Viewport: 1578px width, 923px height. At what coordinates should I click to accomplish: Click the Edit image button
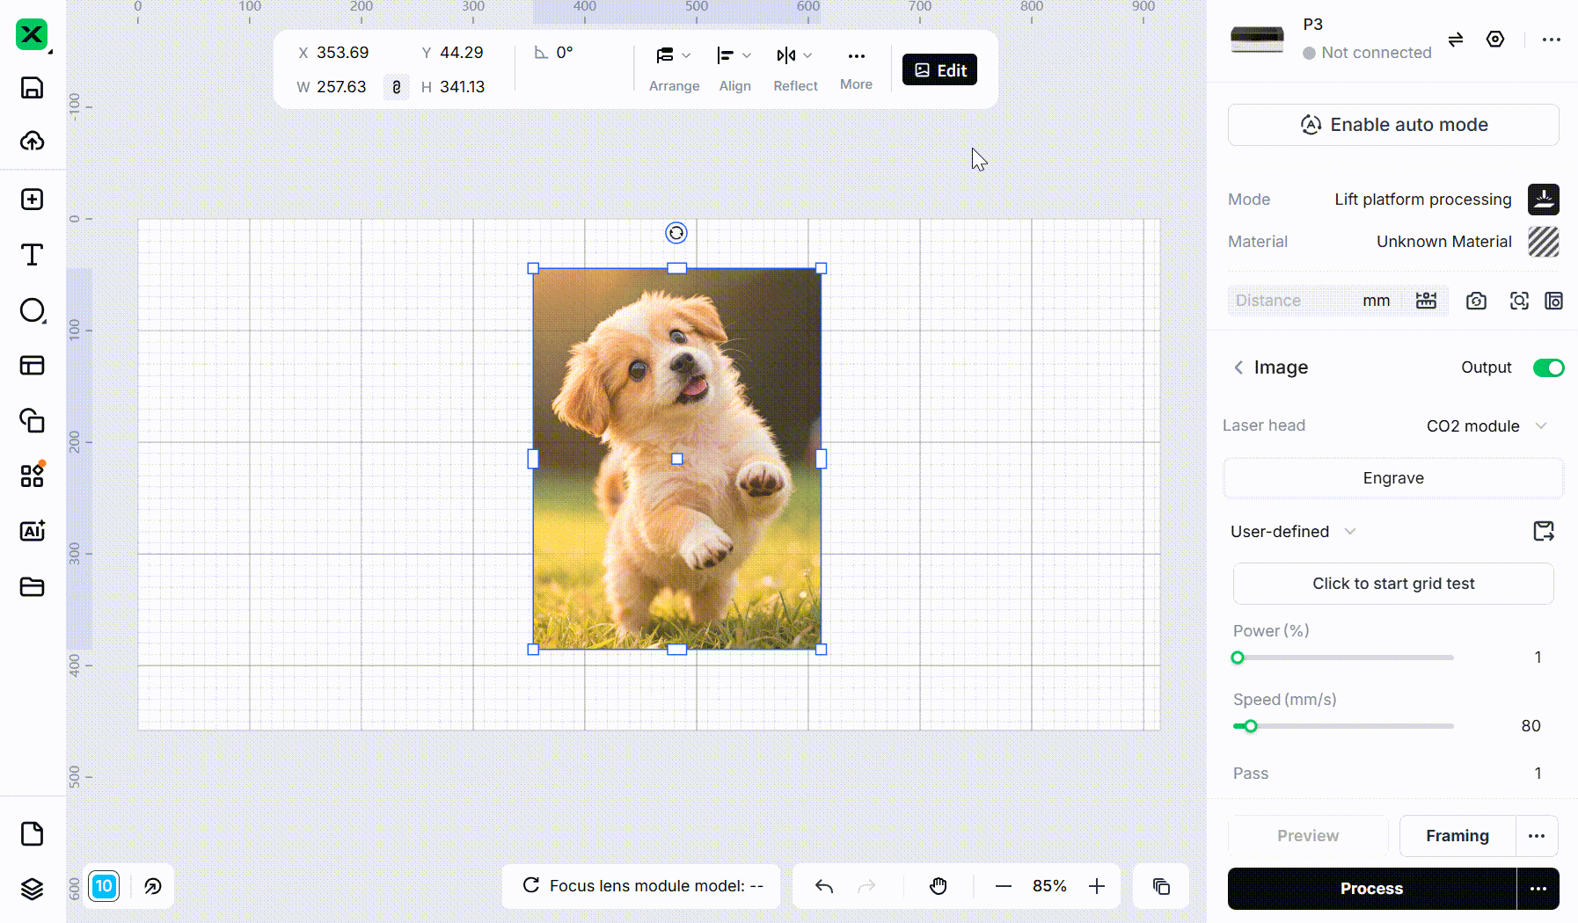click(x=939, y=70)
